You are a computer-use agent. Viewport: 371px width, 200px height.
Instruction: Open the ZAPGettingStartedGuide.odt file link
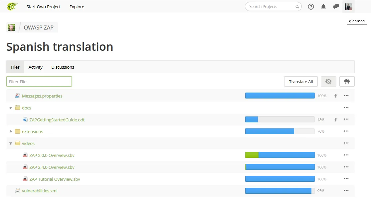point(57,120)
